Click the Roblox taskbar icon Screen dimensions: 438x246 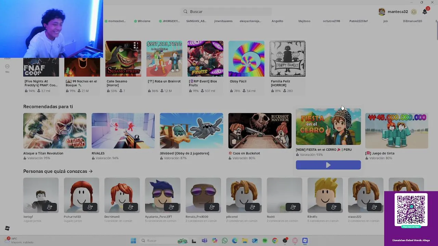[x=305, y=241]
